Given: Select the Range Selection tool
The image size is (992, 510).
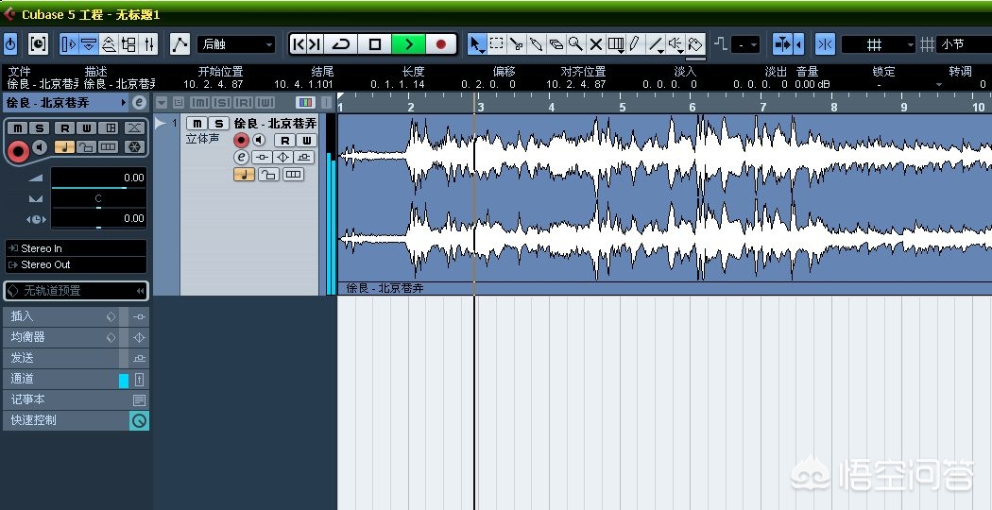Looking at the screenshot, I should pyautogui.click(x=496, y=44).
